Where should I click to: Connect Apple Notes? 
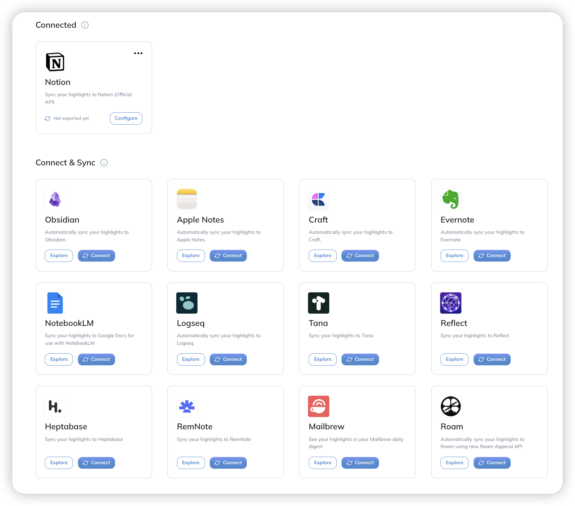[228, 256]
